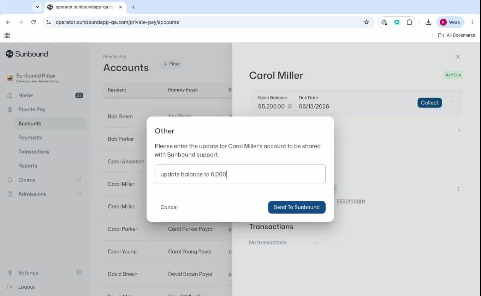This screenshot has width=481, height=296.
Task: Click the browser back arrow
Action: click(8, 22)
